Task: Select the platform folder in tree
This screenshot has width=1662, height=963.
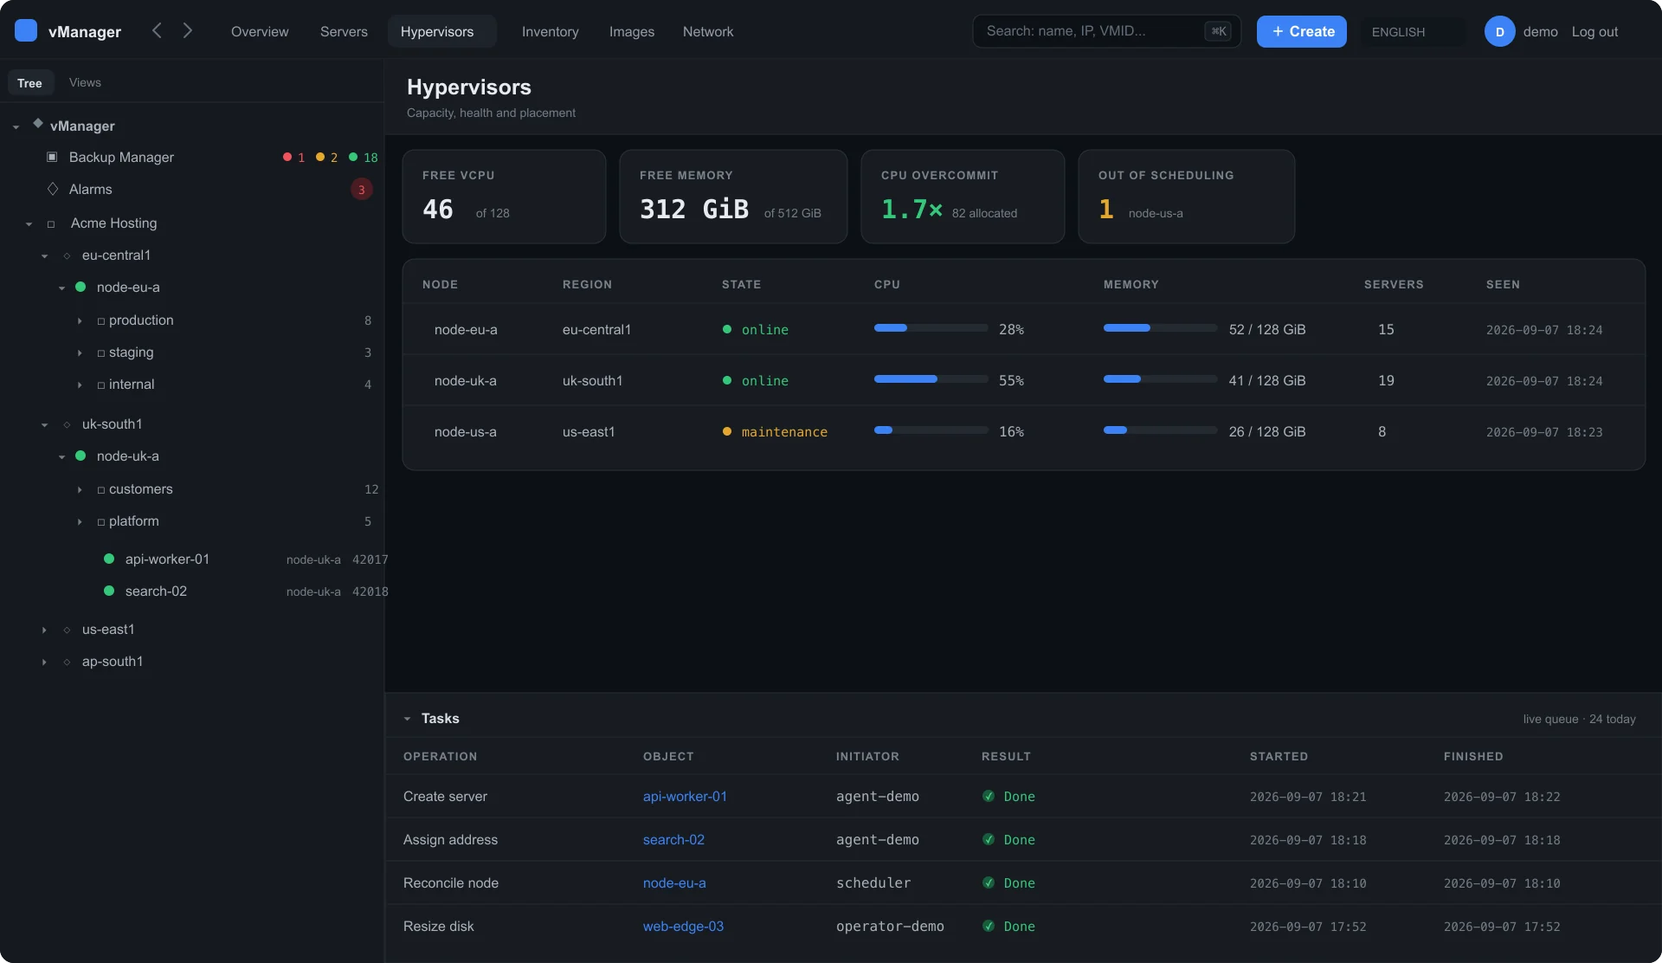Action: point(134,521)
